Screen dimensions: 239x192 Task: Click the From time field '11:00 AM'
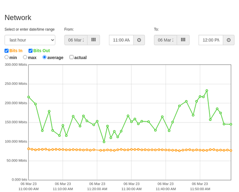click(121, 40)
